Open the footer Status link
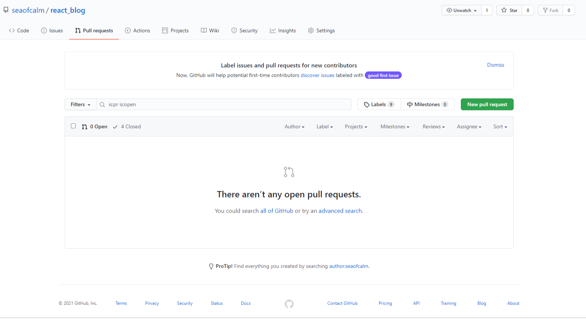 click(x=217, y=303)
